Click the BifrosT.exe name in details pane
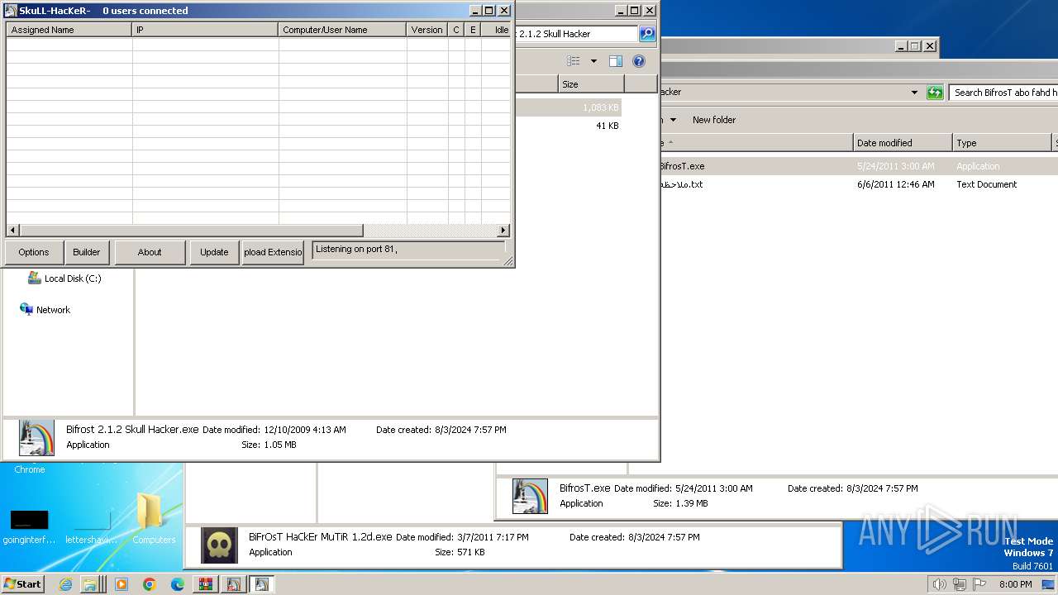The height and width of the screenshot is (595, 1058). click(585, 488)
